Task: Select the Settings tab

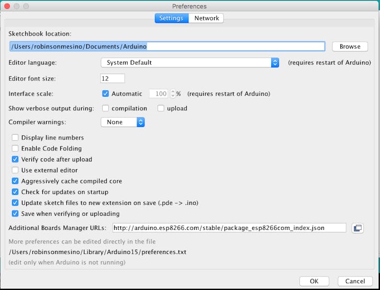Action: [x=171, y=18]
